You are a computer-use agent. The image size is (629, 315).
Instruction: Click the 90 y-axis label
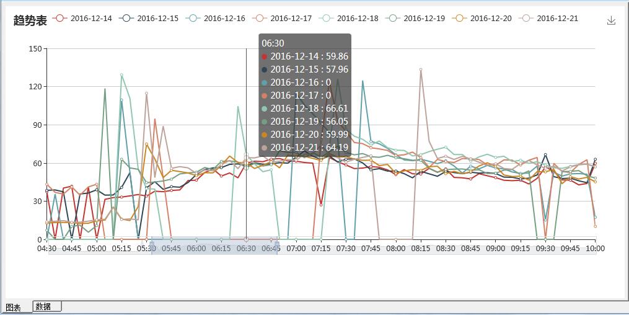coord(37,125)
